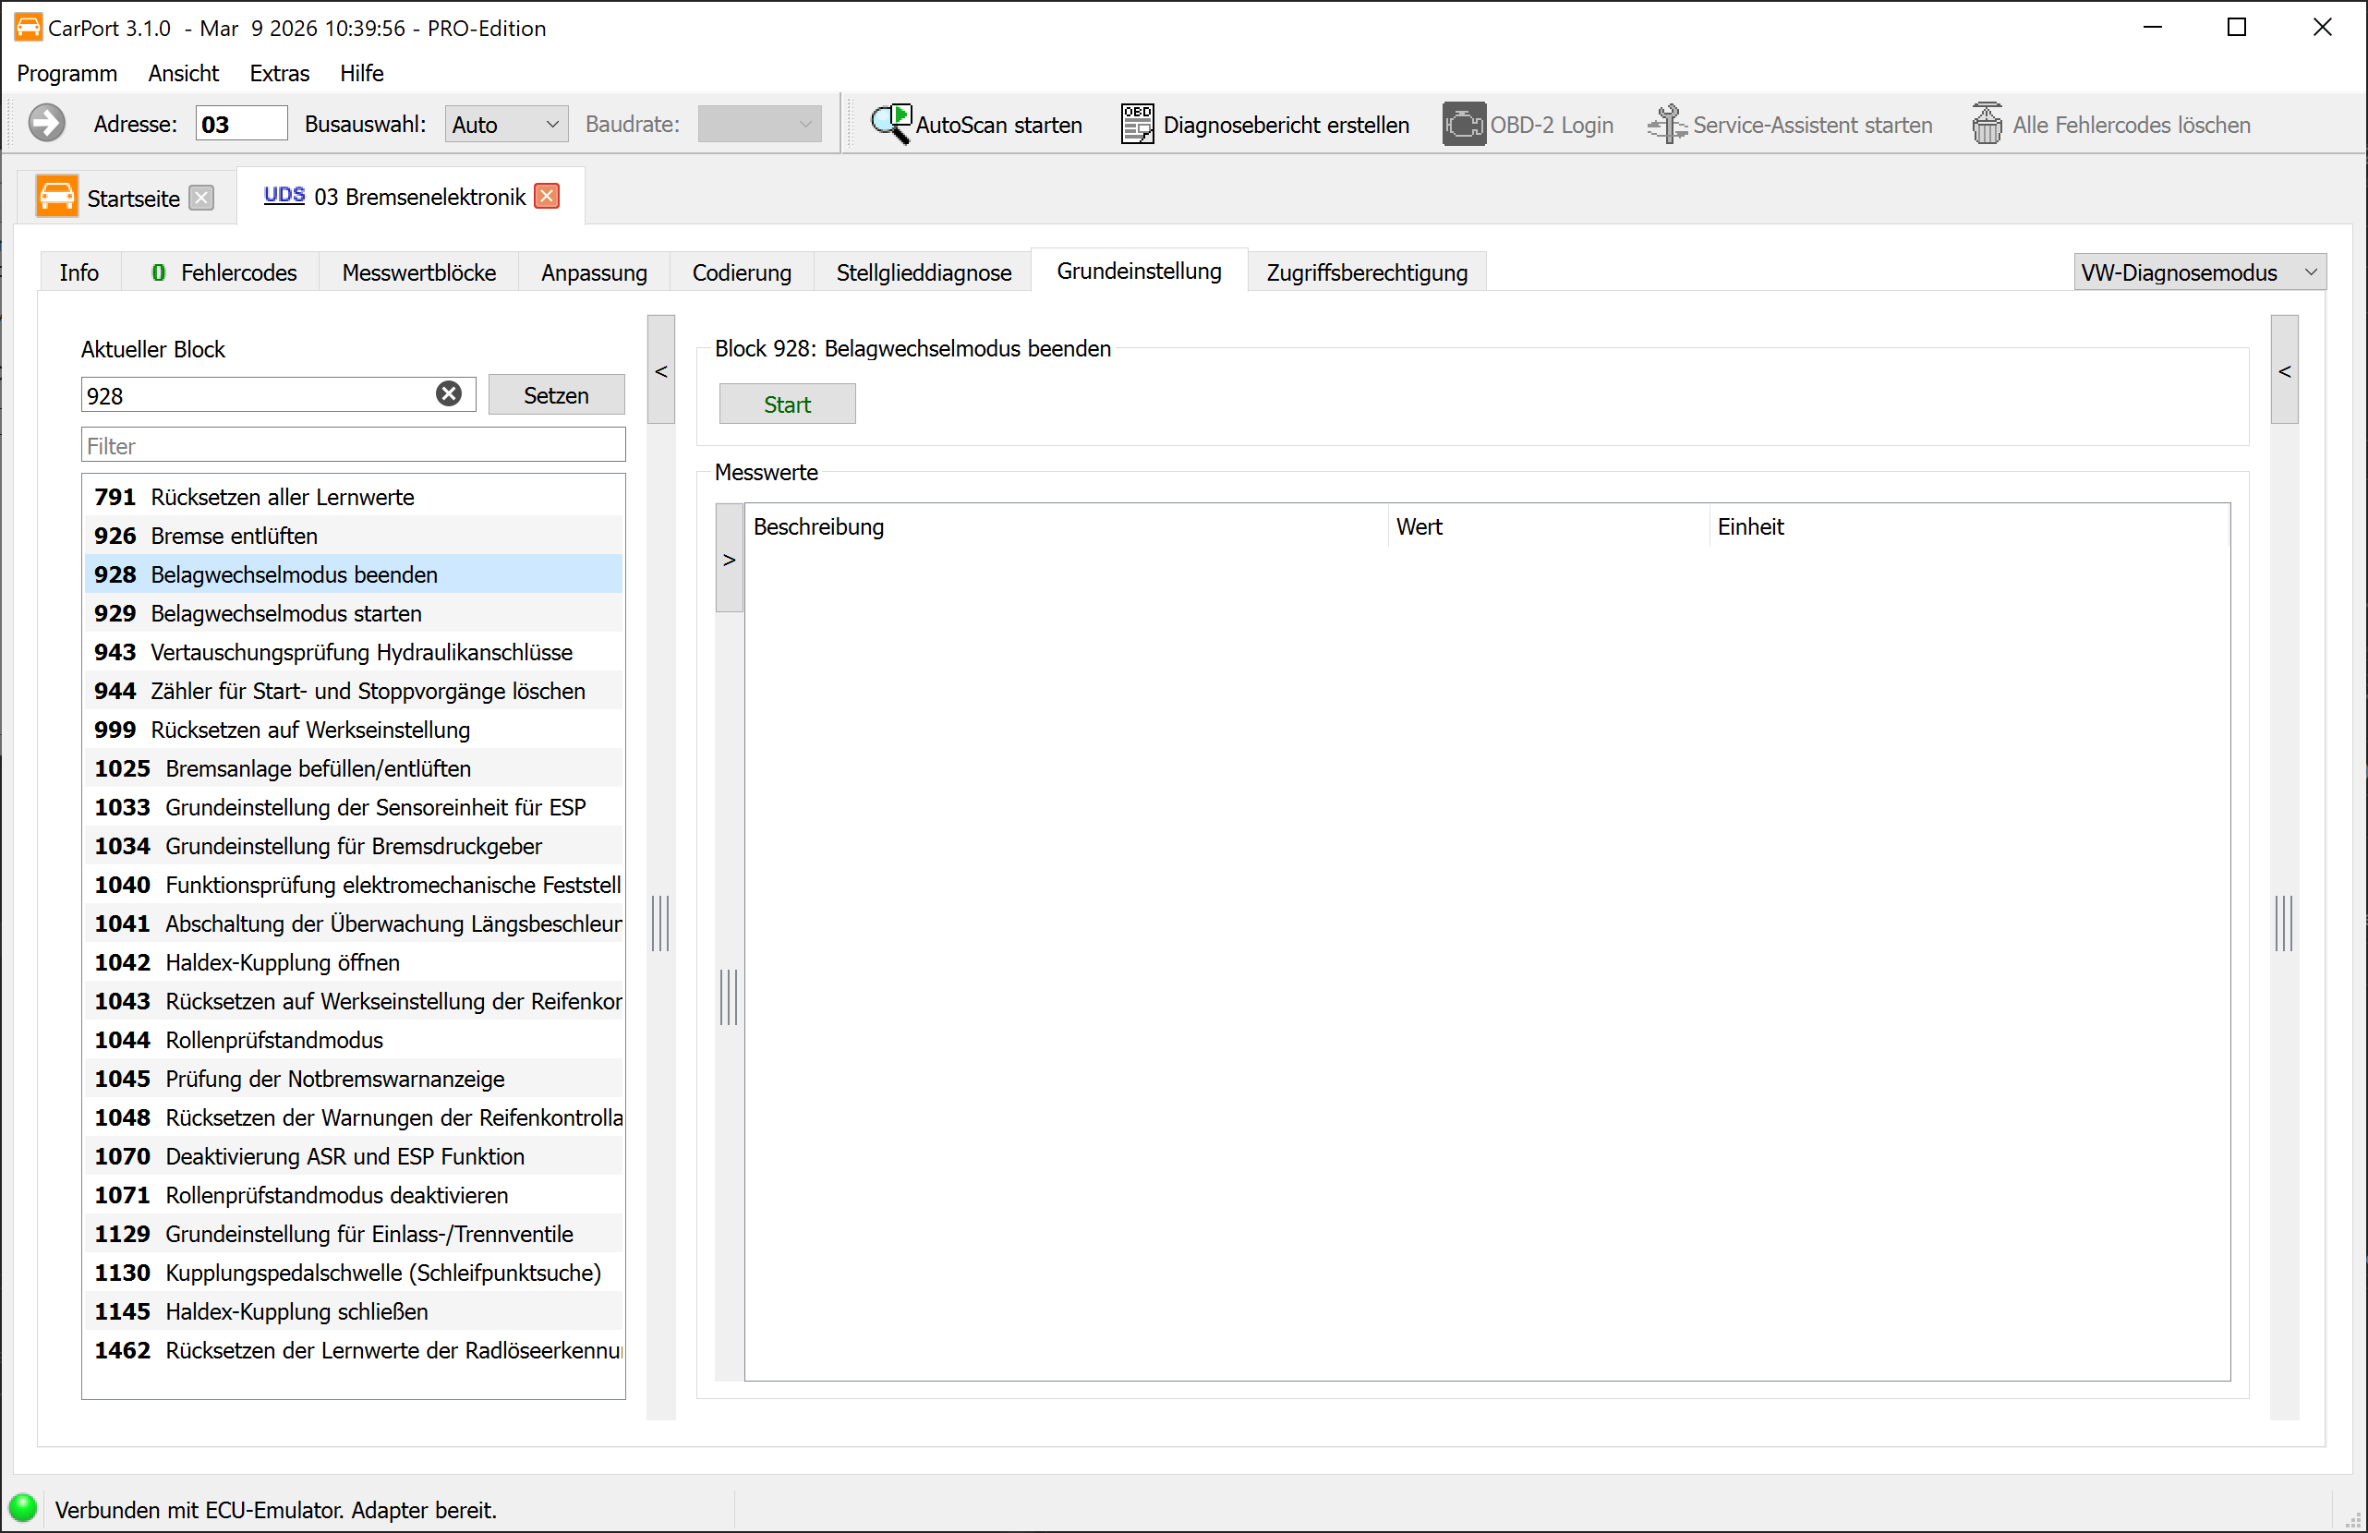Click the OBD-2 Login engine icon

pos(1464,125)
